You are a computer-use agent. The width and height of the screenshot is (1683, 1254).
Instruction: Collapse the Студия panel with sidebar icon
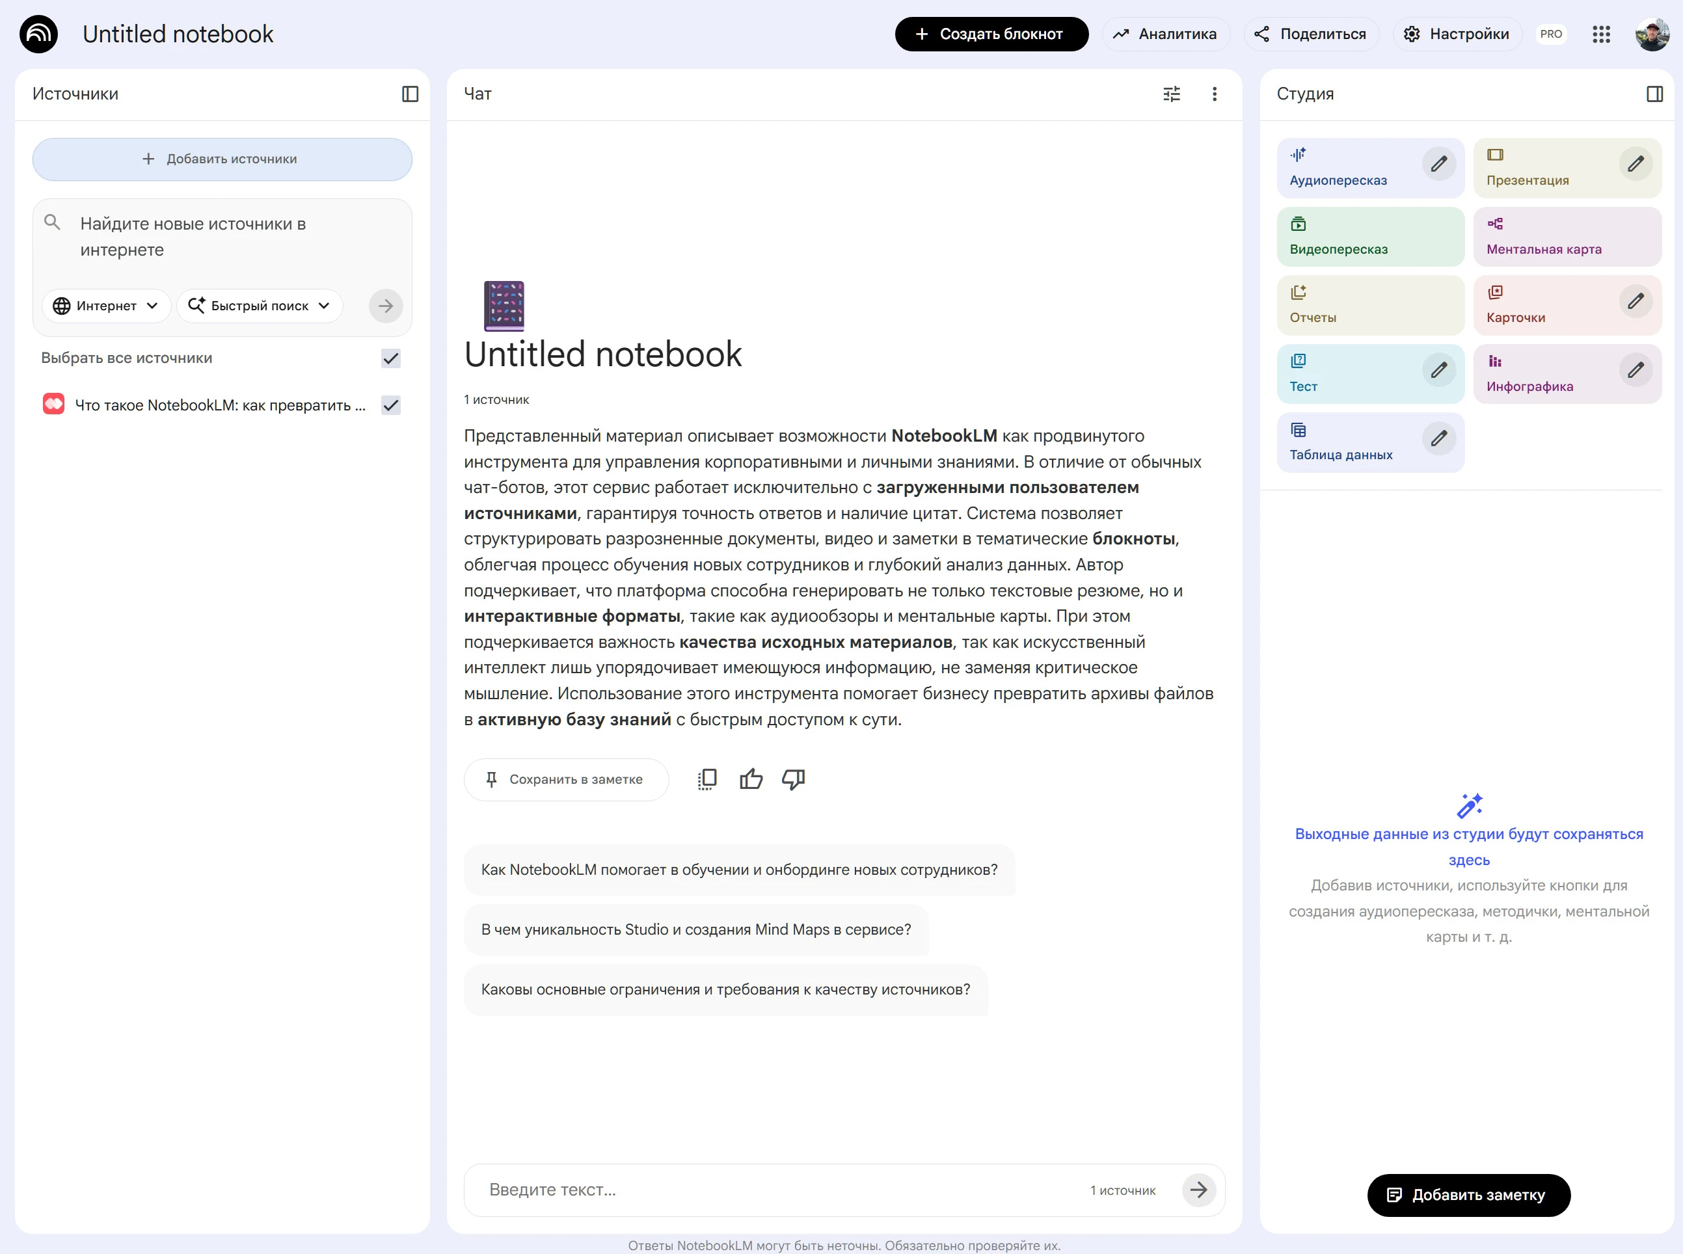coord(1654,94)
